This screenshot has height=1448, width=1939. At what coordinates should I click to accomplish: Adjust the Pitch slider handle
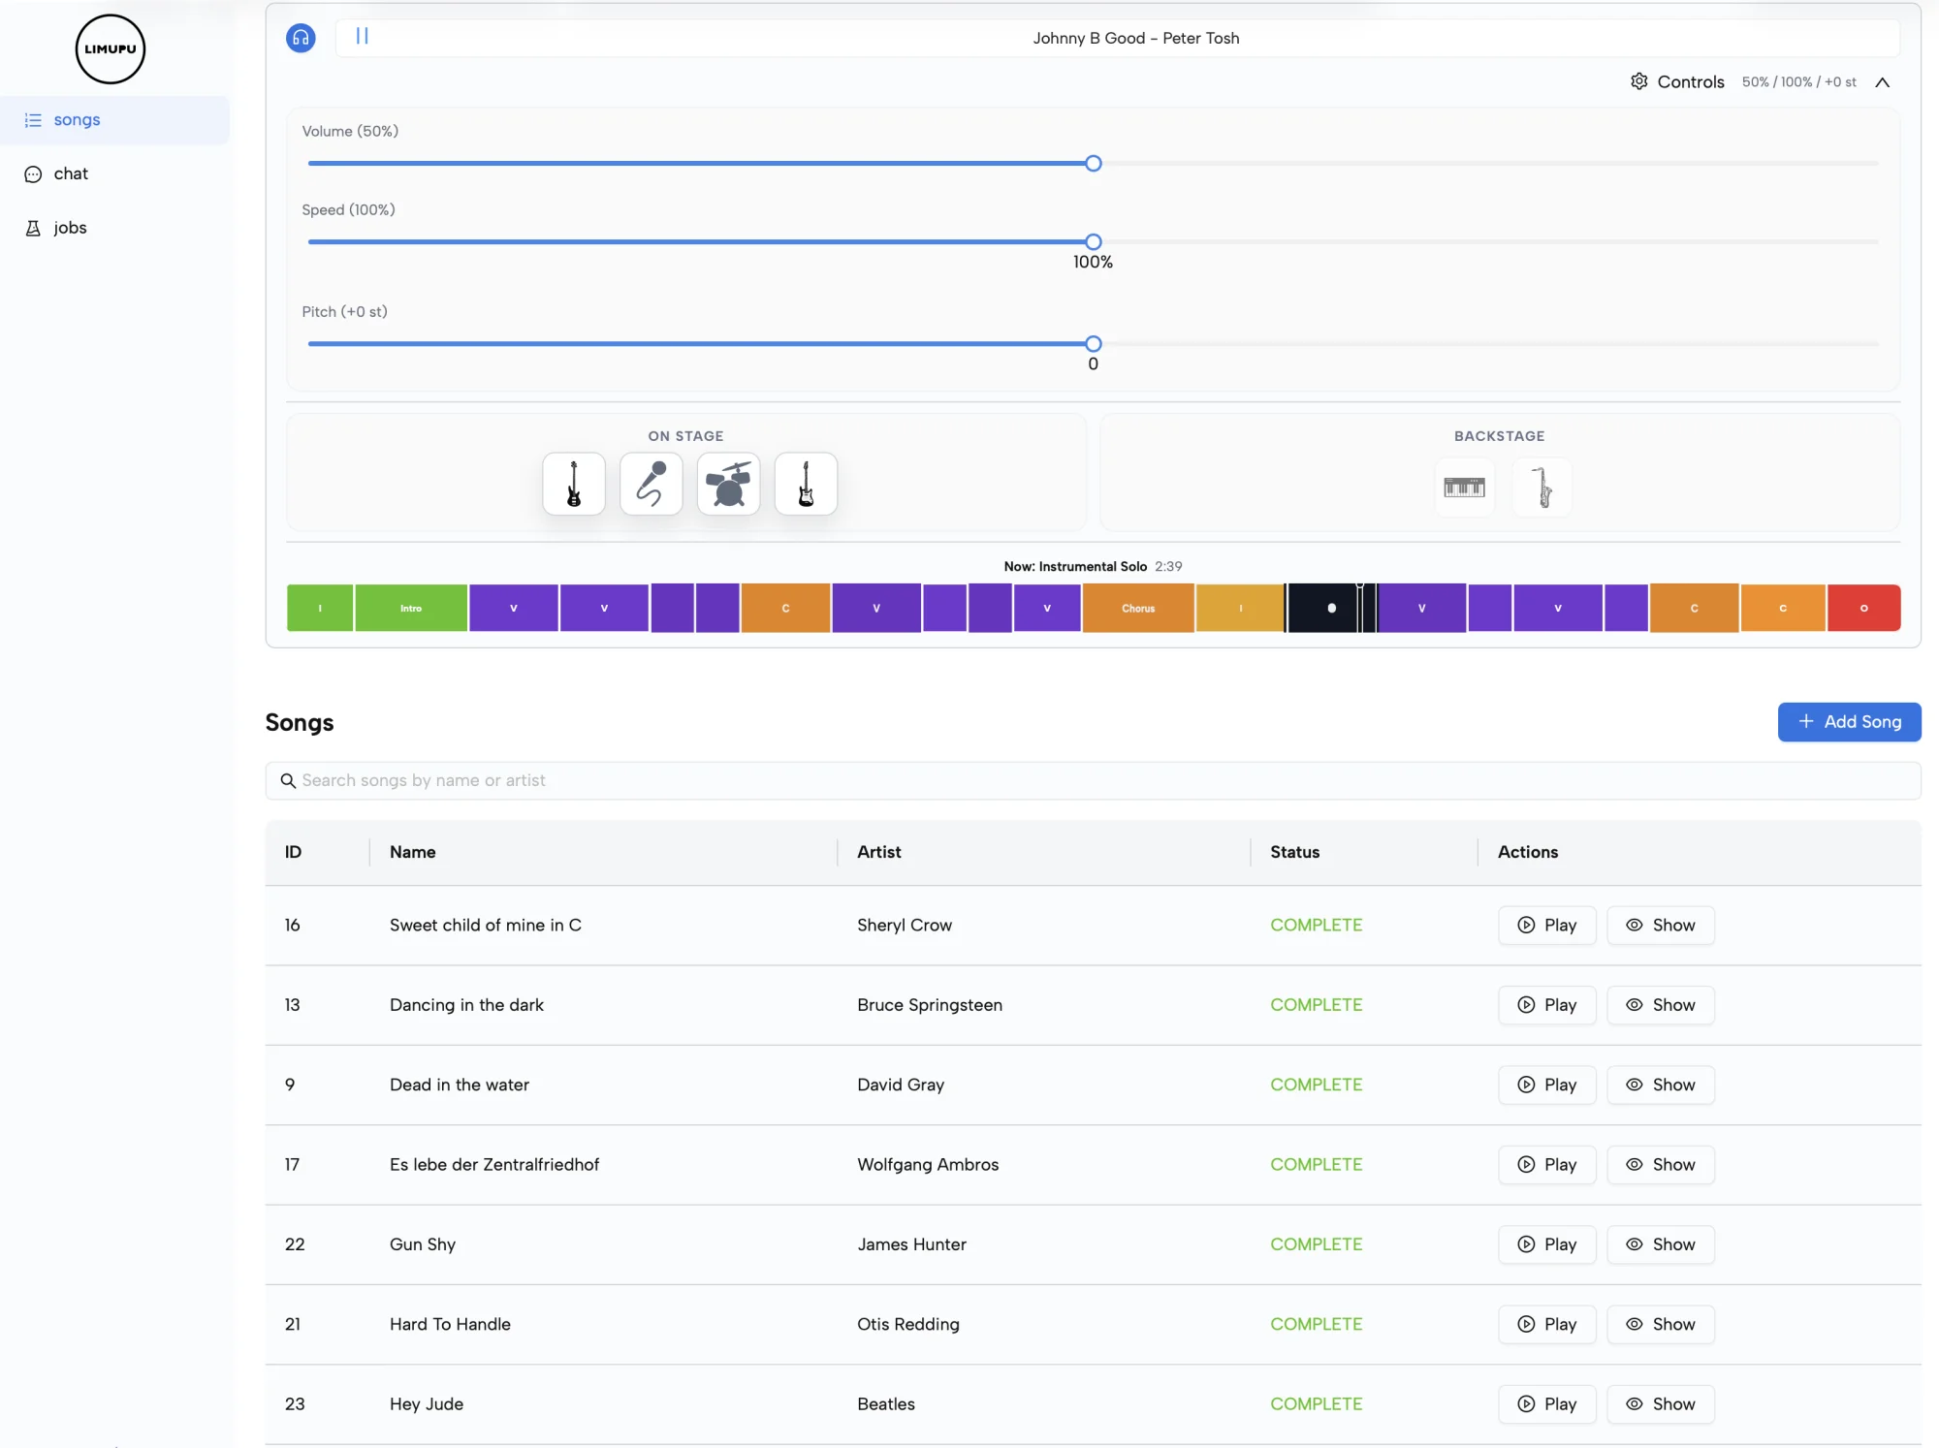(x=1093, y=344)
